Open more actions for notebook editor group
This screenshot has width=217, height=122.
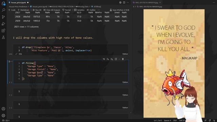pyautogui.click(x=128, y=2)
